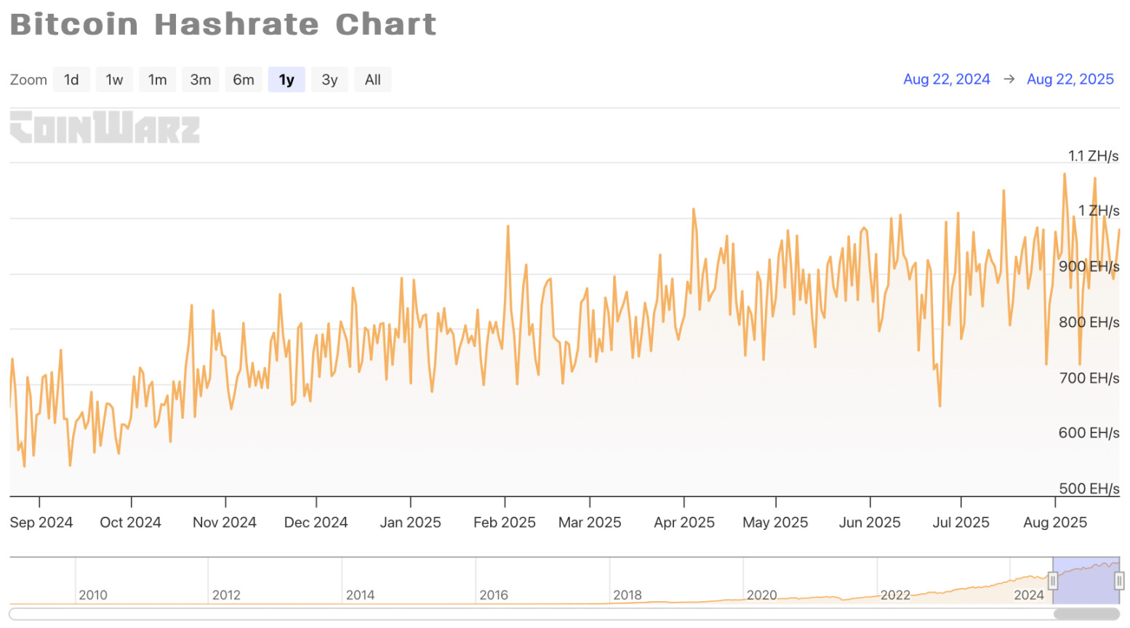
Task: Click the active 1y zoom button
Action: point(286,80)
